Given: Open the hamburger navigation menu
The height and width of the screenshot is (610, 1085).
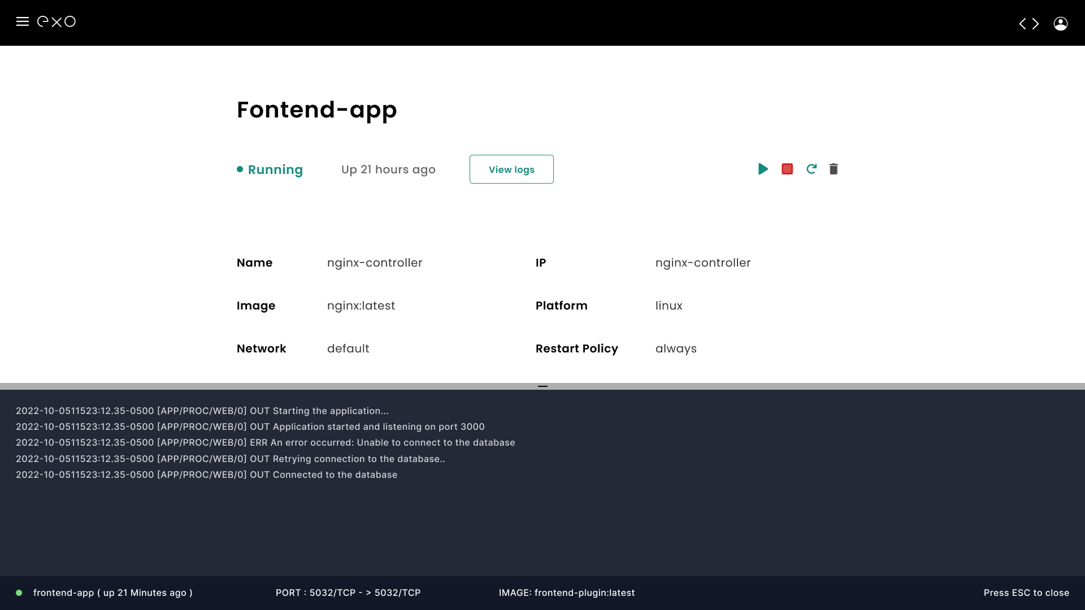Looking at the screenshot, I should (22, 21).
